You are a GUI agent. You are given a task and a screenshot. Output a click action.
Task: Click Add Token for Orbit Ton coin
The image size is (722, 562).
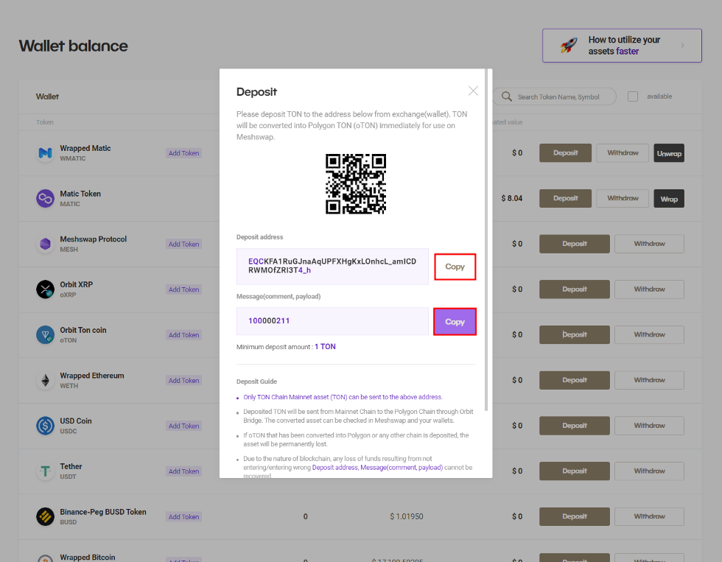tap(183, 335)
